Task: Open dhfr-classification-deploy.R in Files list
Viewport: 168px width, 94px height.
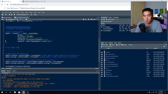Action: pos(112,76)
